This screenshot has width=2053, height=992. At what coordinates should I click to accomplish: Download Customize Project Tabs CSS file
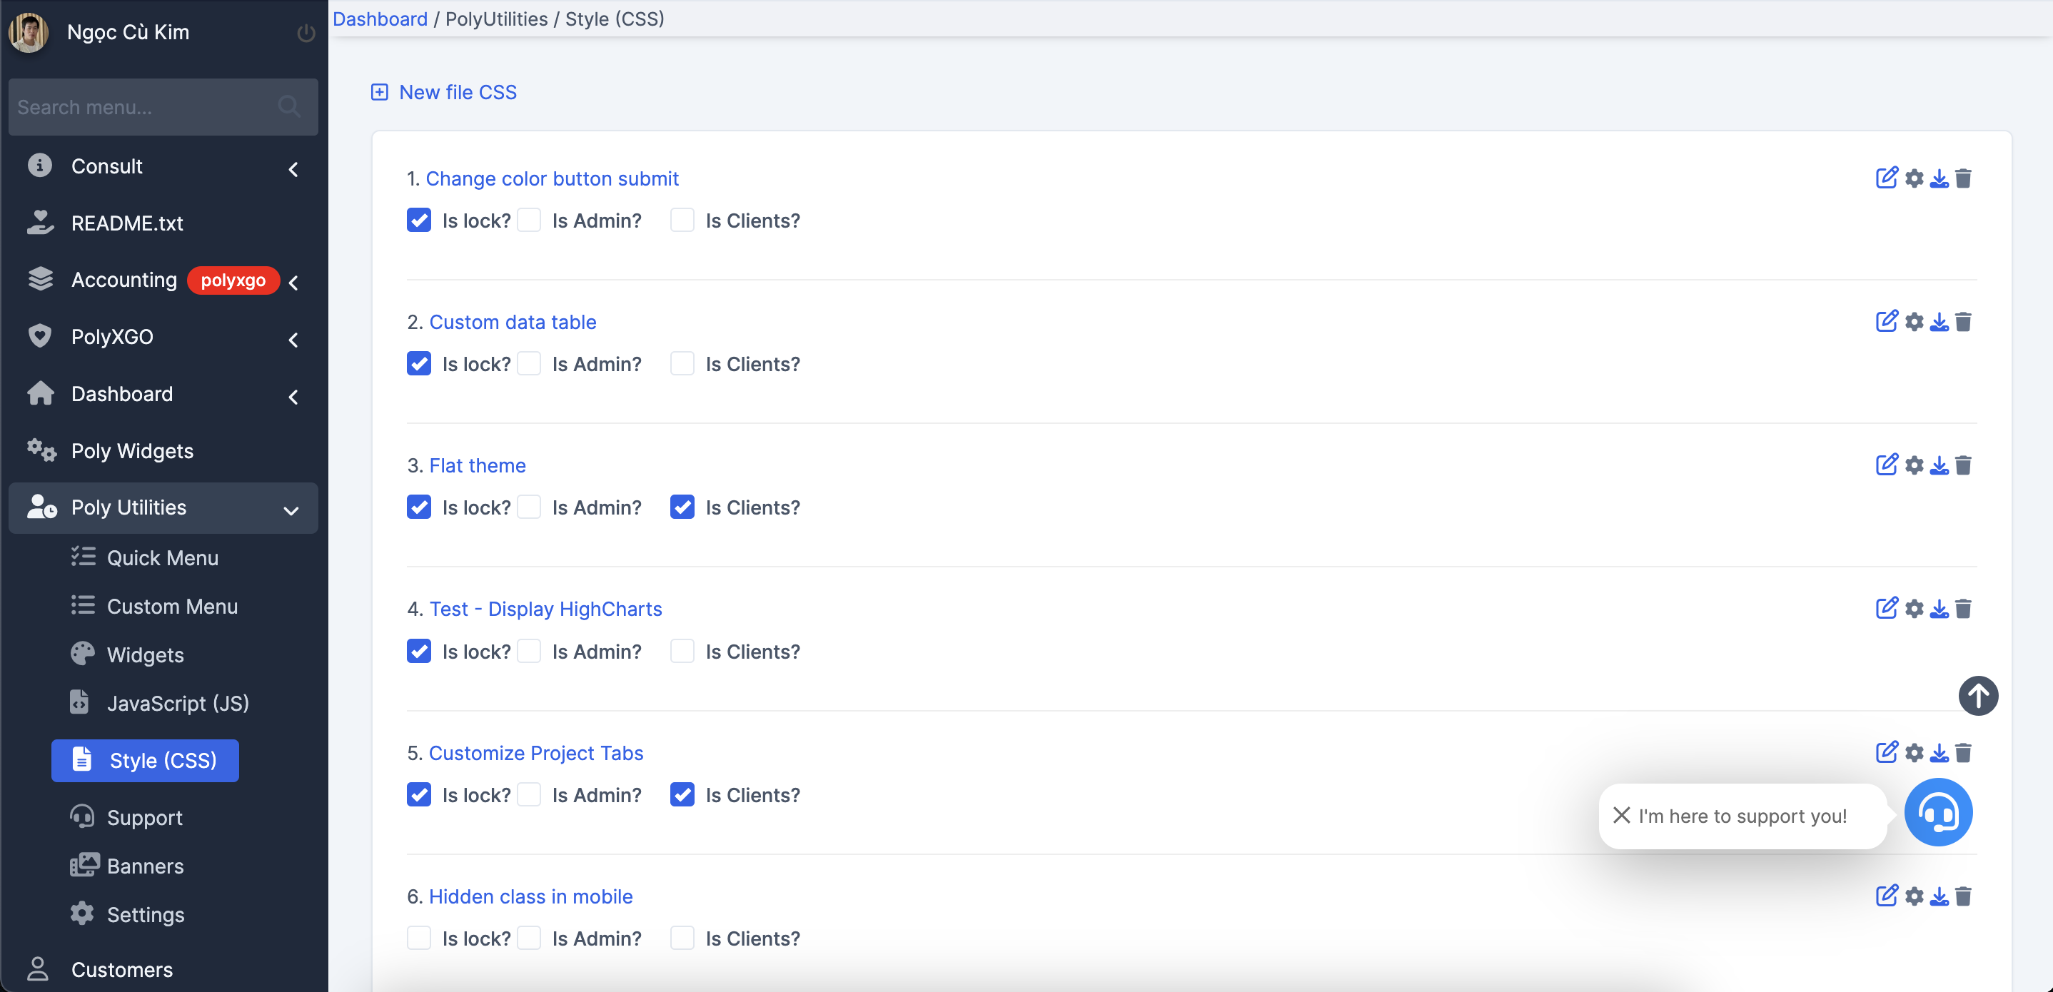tap(1938, 753)
